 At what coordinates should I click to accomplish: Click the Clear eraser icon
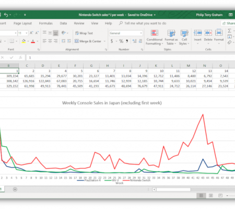(229, 42)
